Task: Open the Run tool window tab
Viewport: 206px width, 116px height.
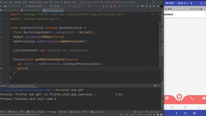Action: [86, 112]
